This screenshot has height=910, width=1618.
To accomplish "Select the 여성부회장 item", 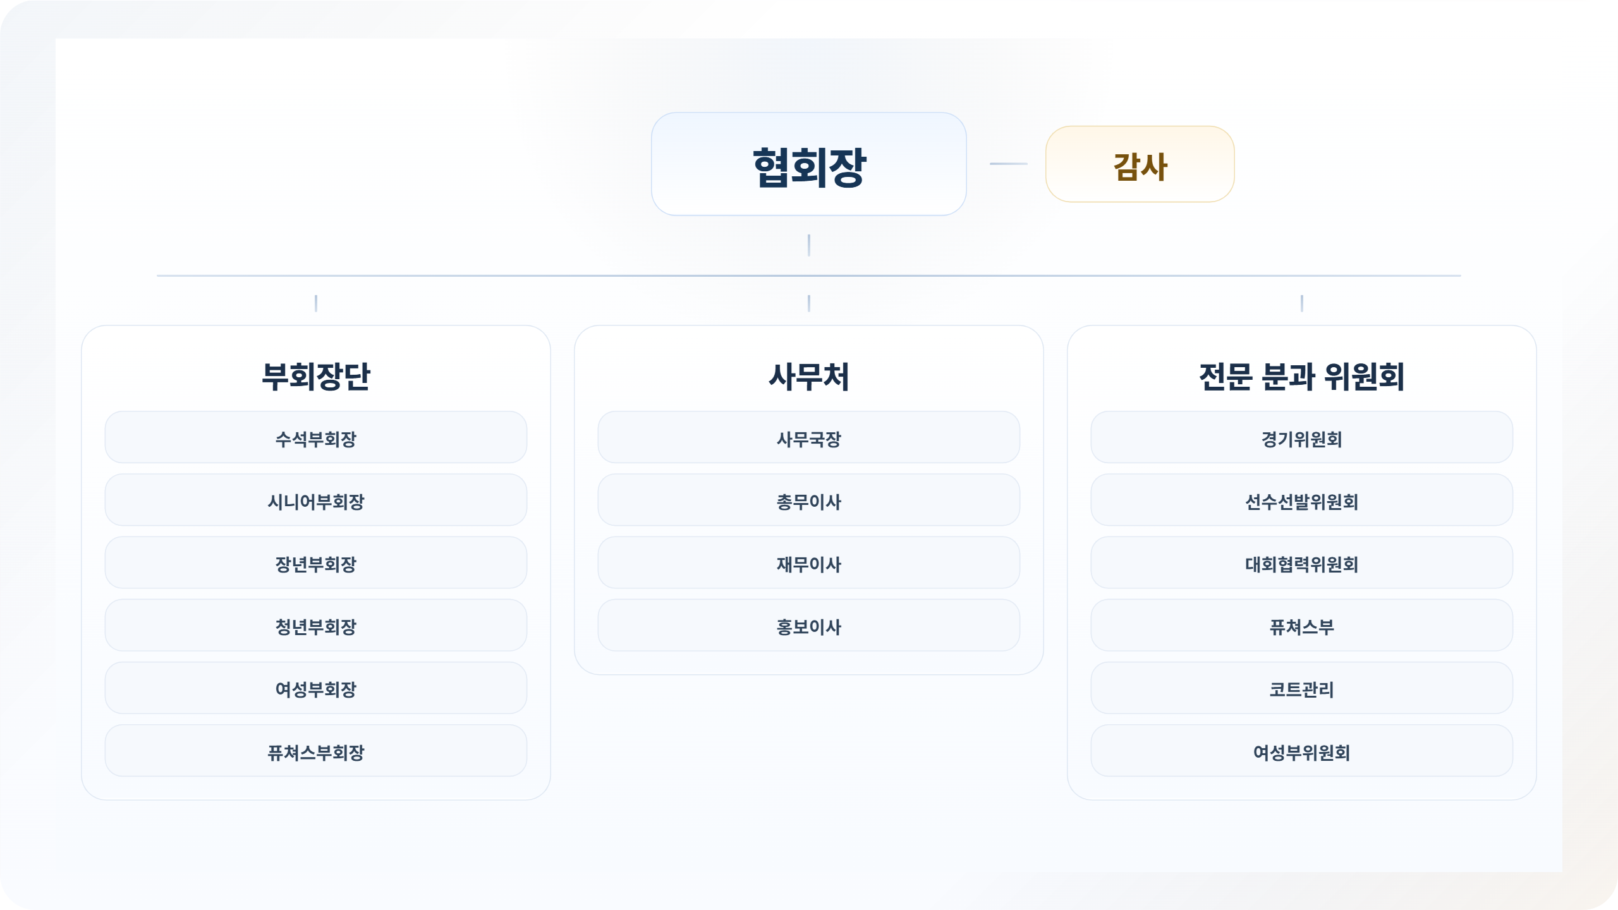I will (x=315, y=688).
